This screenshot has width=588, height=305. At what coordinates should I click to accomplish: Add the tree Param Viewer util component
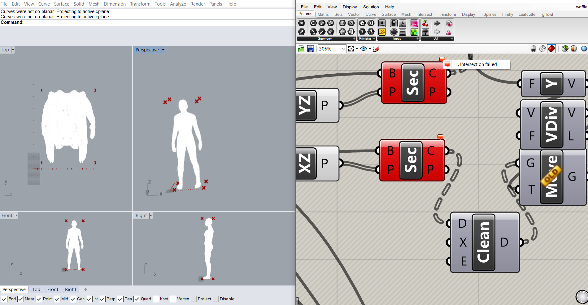click(x=425, y=32)
